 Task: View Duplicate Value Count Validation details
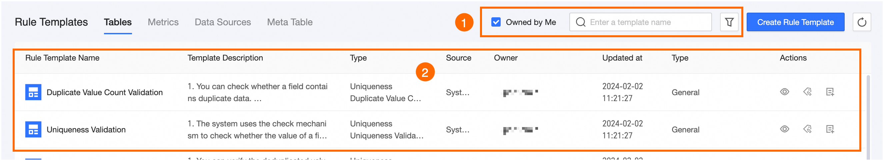[784, 92]
